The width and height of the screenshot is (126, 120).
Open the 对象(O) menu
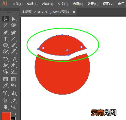[x=47, y=4]
